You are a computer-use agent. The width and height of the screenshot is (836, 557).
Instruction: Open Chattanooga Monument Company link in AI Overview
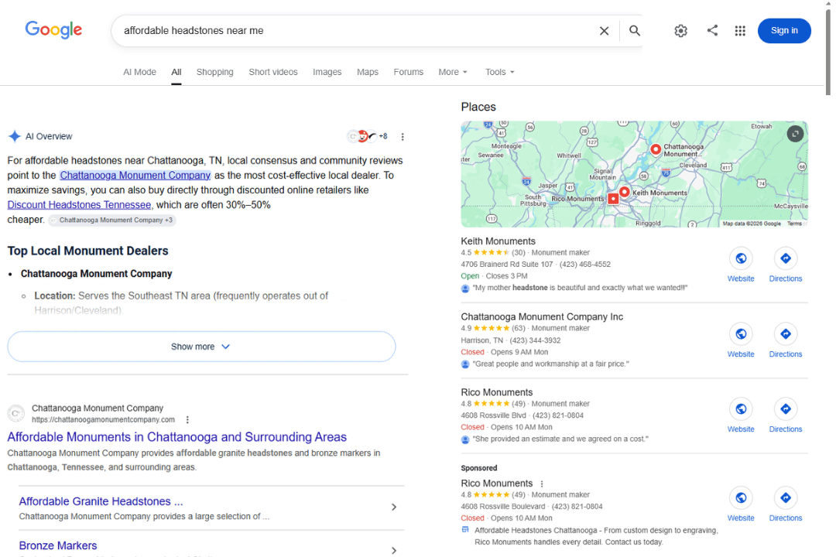(x=135, y=176)
